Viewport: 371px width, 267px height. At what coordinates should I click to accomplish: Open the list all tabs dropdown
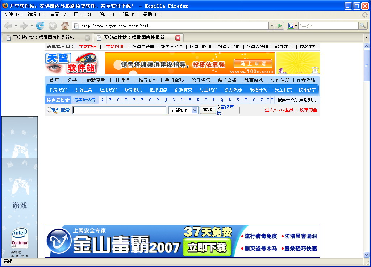366,38
